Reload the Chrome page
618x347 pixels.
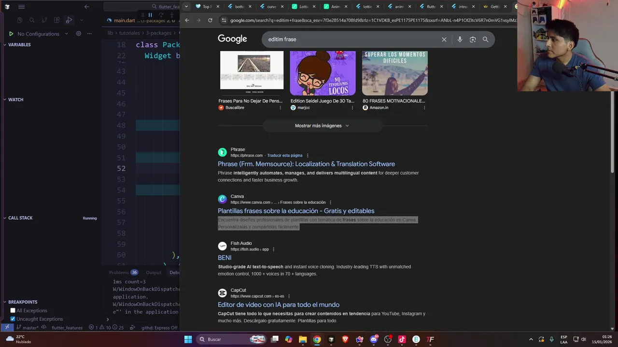point(210,20)
